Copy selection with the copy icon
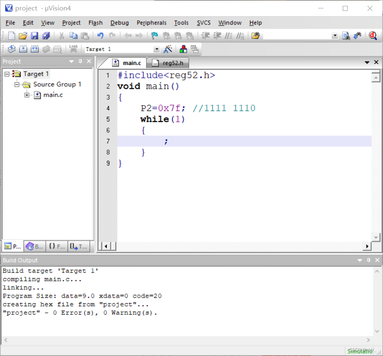 tap(73, 36)
